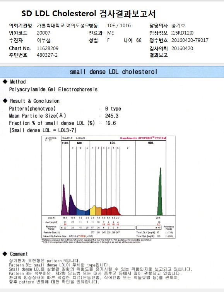Viewport: 224px width, 292px height.
Task: Click the hospital code 20007
Action: tap(43, 33)
